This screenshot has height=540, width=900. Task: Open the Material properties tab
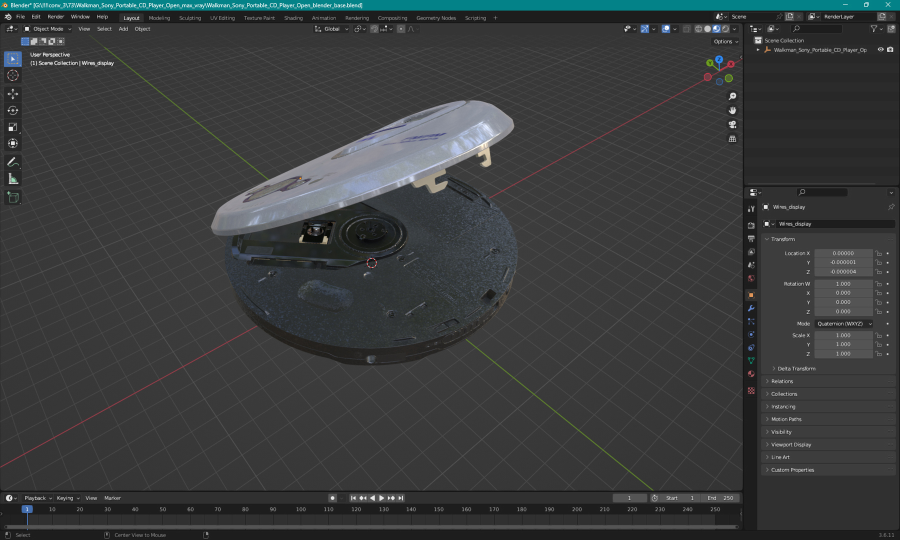[x=751, y=374]
